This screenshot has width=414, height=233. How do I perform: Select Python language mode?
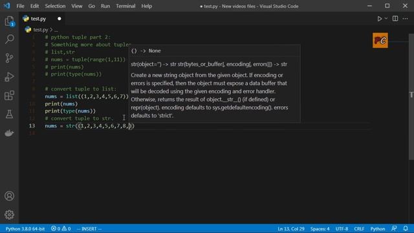coord(378,228)
